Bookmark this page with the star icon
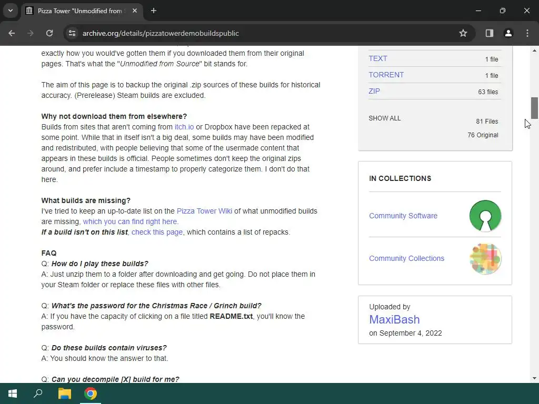Screen dimensions: 539x404 (x=463, y=33)
